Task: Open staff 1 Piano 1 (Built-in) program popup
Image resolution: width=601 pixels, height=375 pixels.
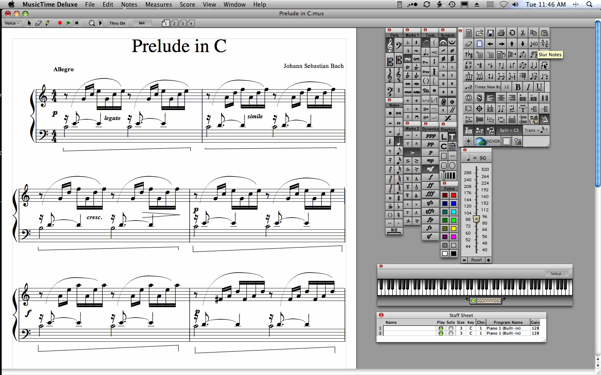Action: point(508,328)
